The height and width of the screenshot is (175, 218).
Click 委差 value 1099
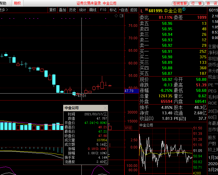tap(202, 17)
